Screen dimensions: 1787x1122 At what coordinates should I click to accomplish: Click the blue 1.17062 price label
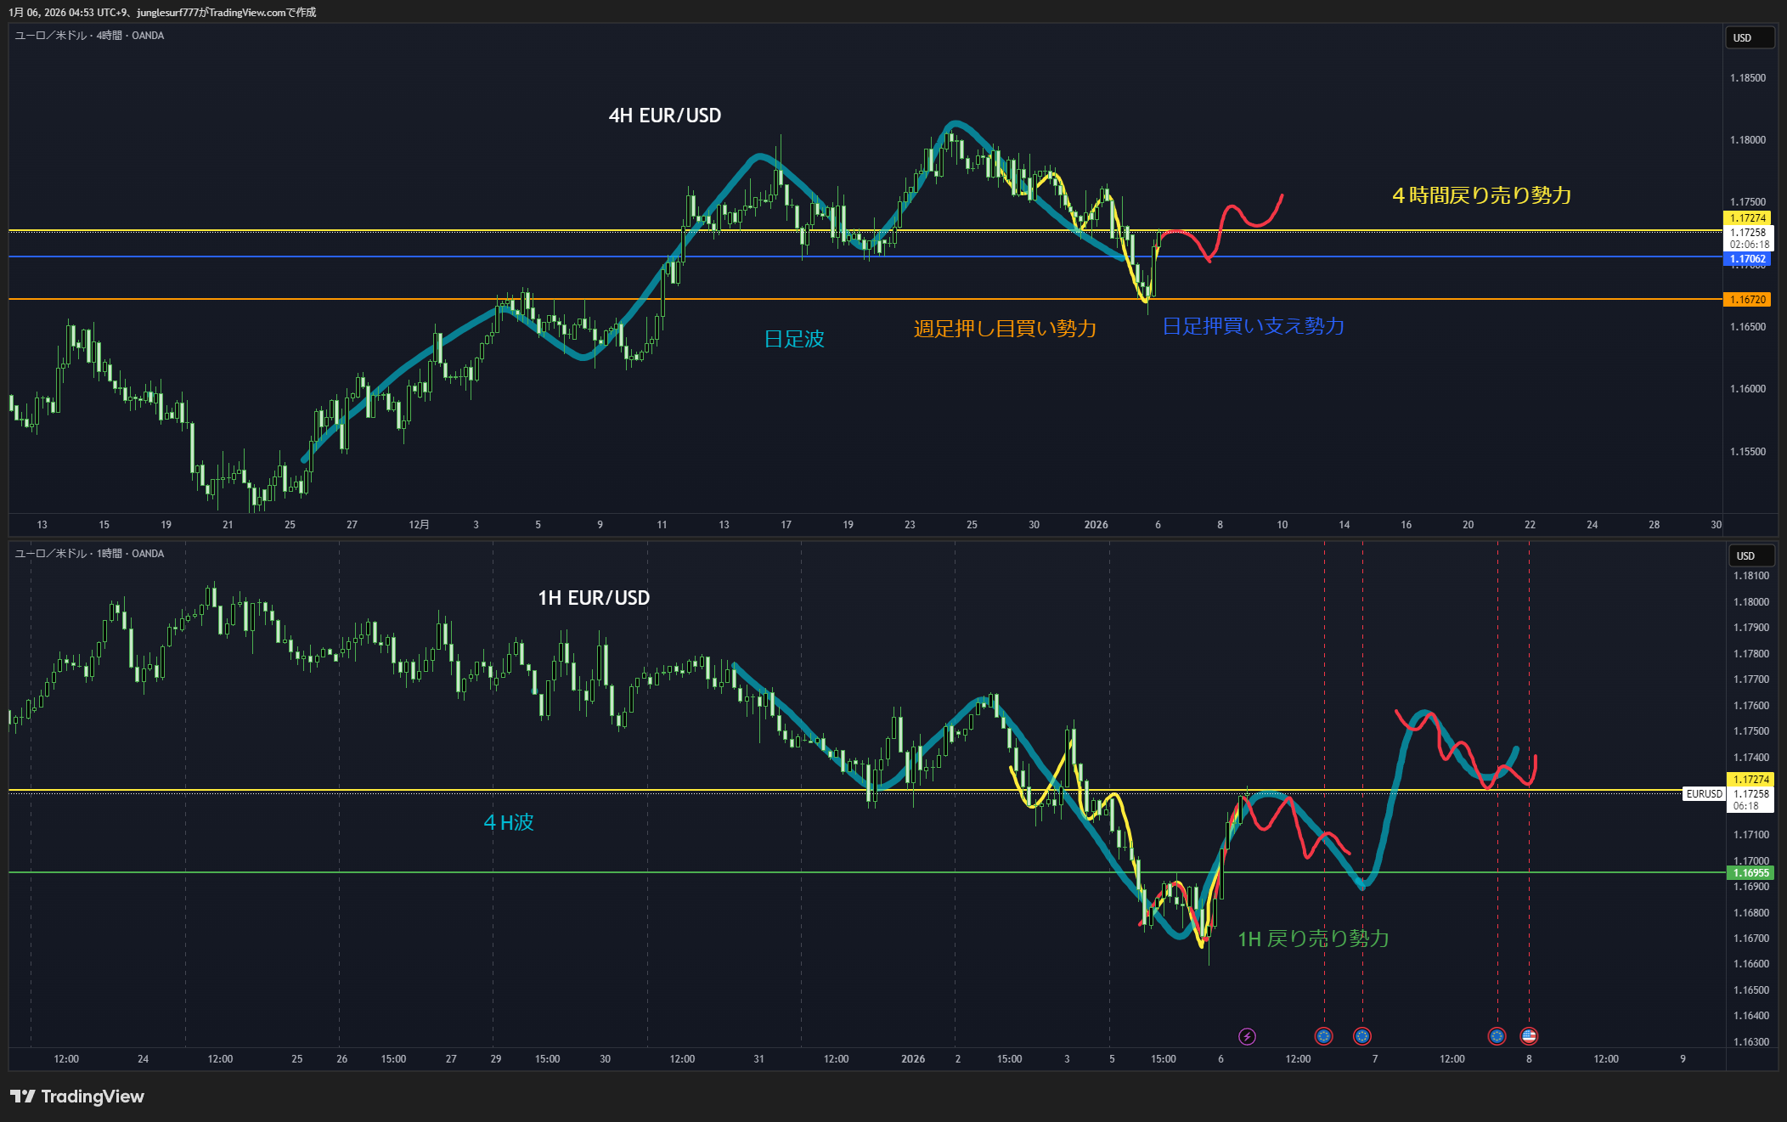pyautogui.click(x=1748, y=259)
